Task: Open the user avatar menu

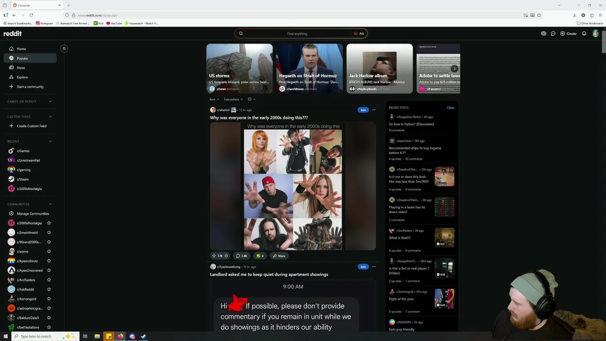Action: (x=596, y=34)
